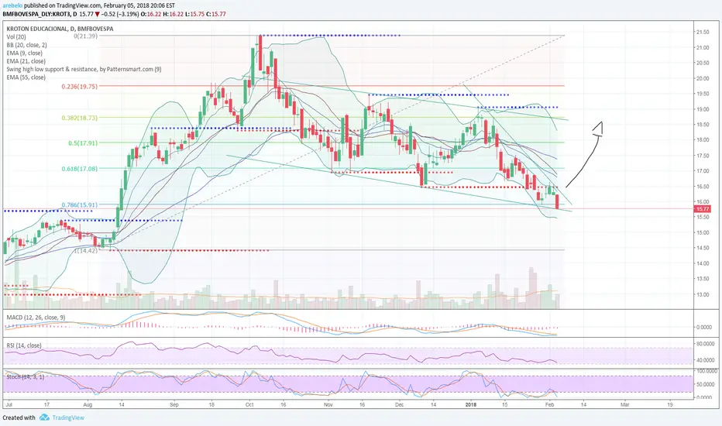Click the Sep date axis label

point(174,405)
